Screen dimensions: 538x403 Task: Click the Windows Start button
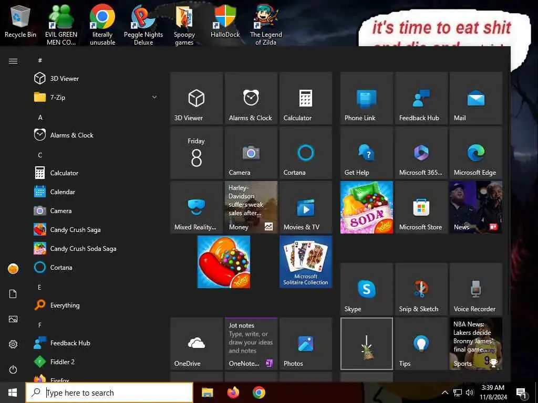click(13, 393)
